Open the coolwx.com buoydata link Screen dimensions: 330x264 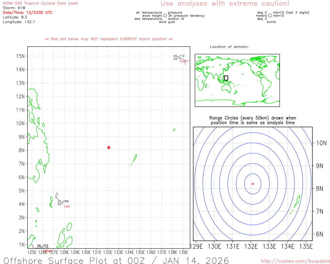pyautogui.click(x=295, y=261)
